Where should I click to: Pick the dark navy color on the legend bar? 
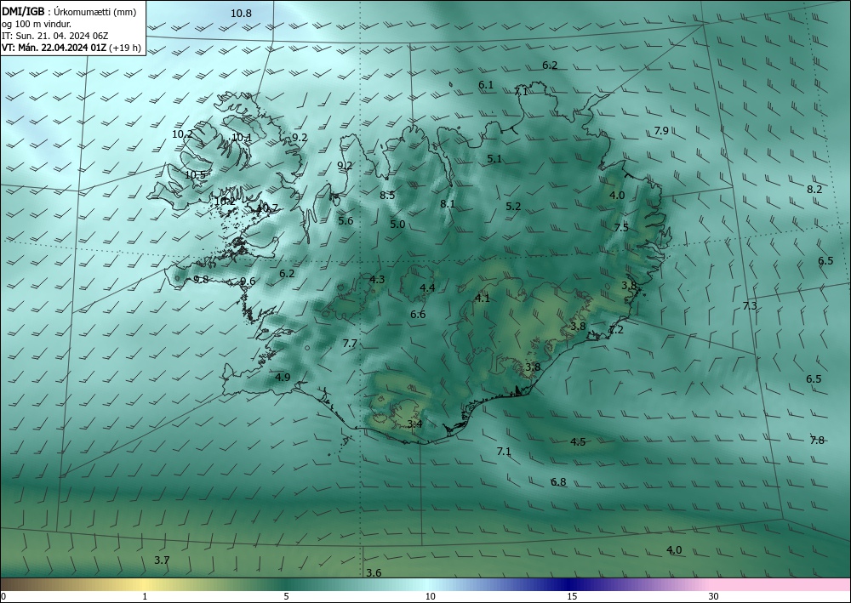click(567, 584)
